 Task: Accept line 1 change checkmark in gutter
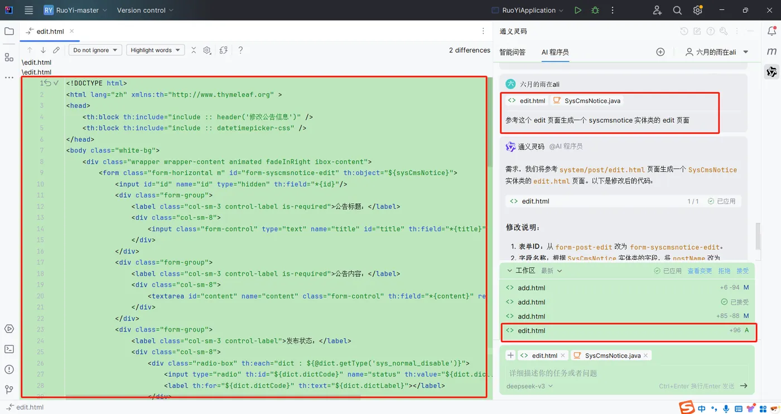tap(56, 83)
